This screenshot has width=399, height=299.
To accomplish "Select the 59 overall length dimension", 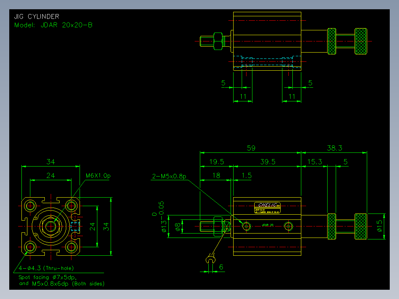I will pyautogui.click(x=251, y=148).
